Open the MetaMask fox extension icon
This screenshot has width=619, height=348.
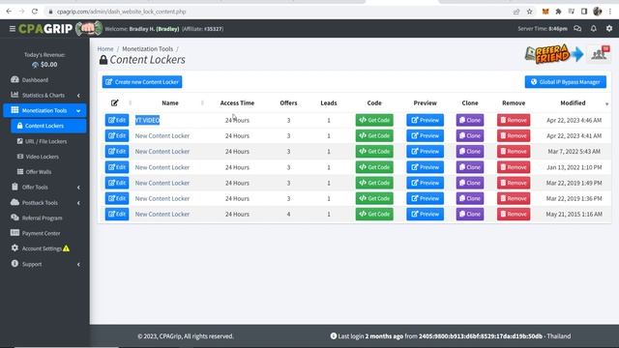pyautogui.click(x=545, y=12)
